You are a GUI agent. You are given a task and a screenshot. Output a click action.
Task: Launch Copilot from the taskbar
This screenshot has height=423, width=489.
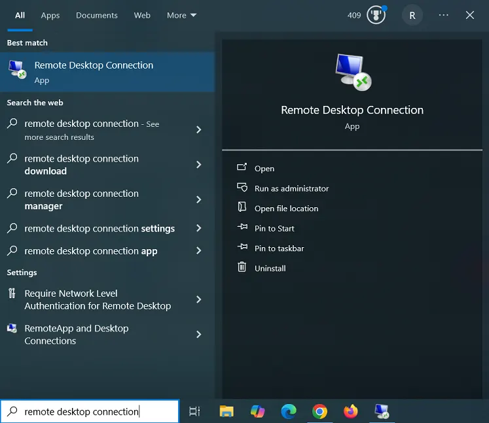pyautogui.click(x=258, y=411)
